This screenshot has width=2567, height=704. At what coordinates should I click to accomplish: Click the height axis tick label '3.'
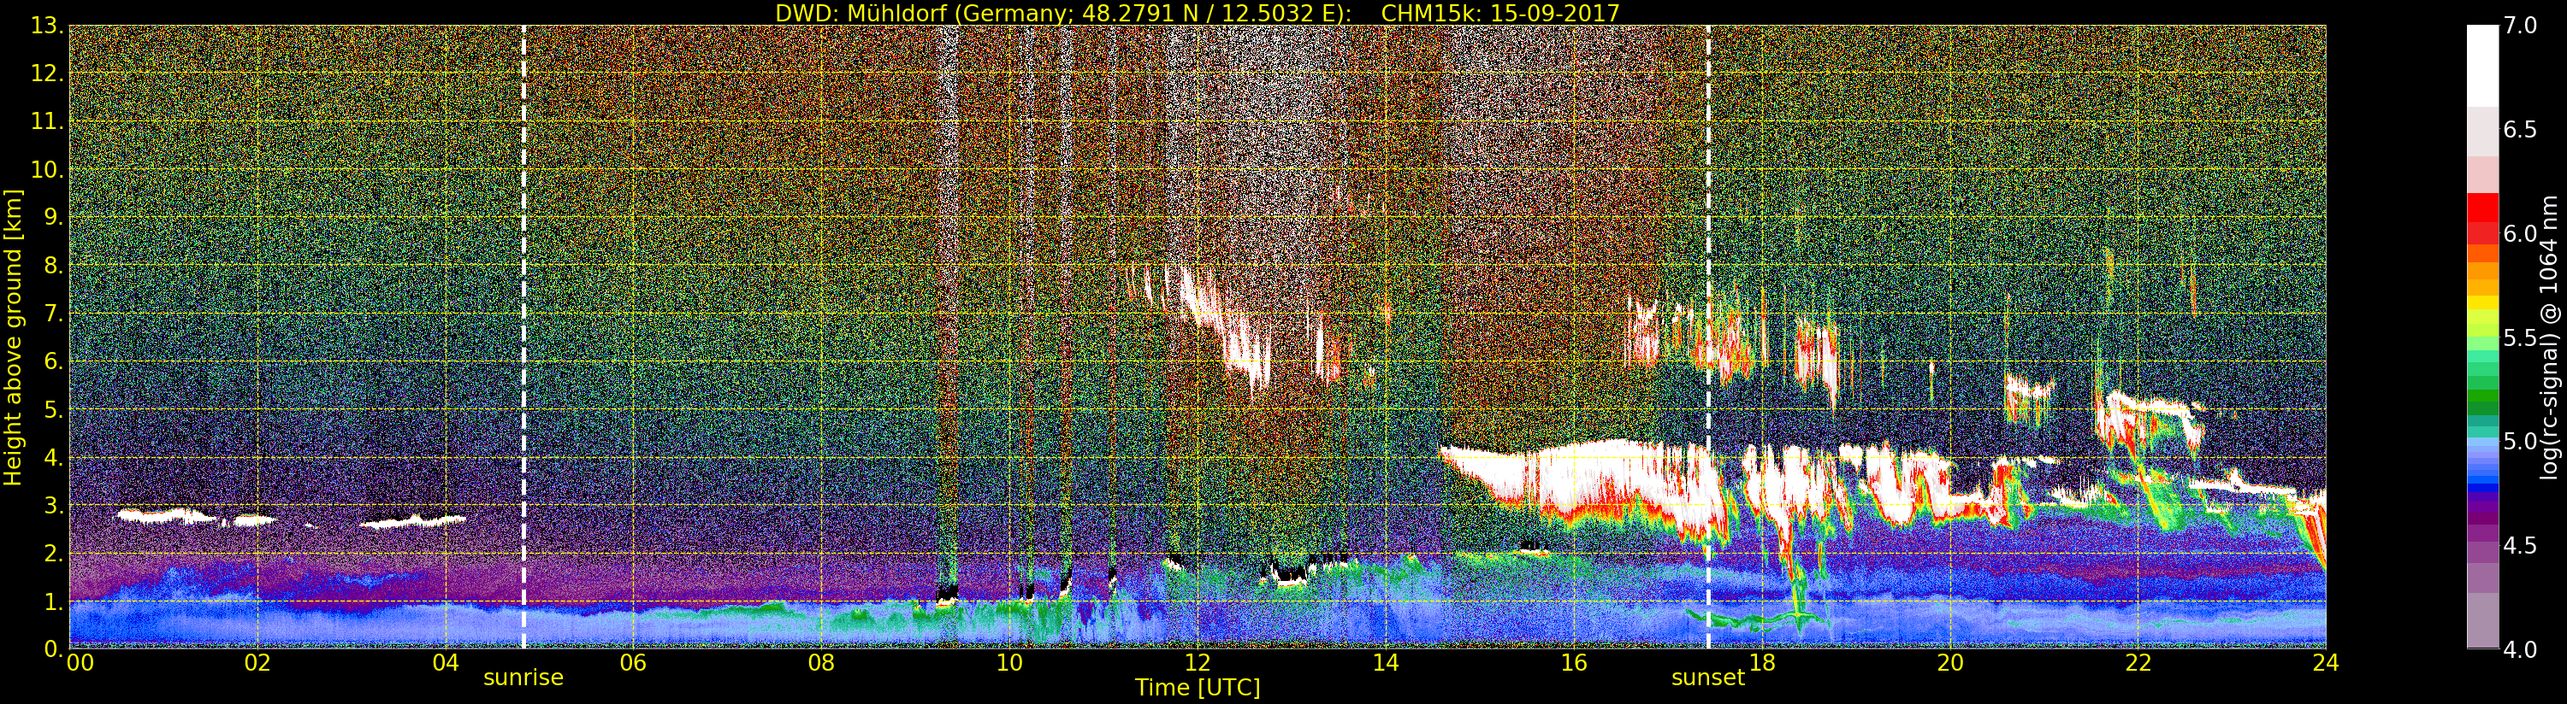[54, 505]
